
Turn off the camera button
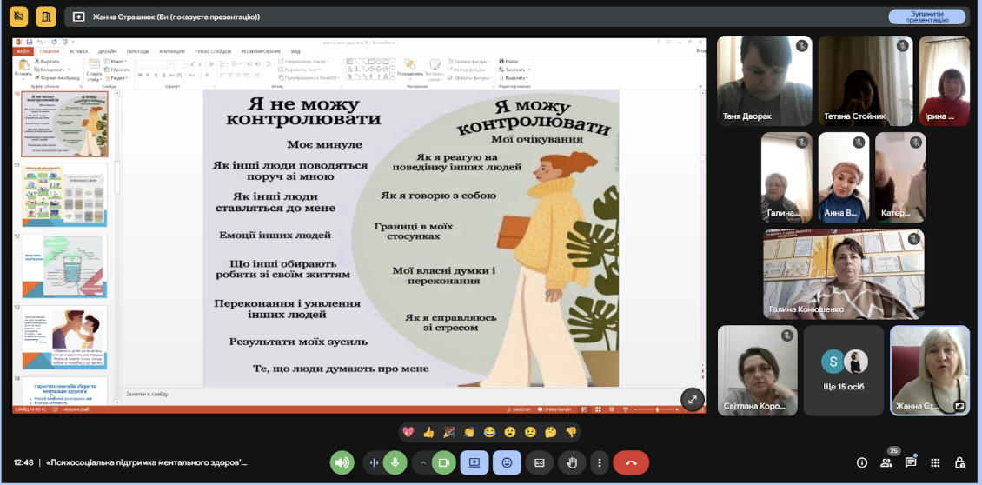[x=444, y=463]
